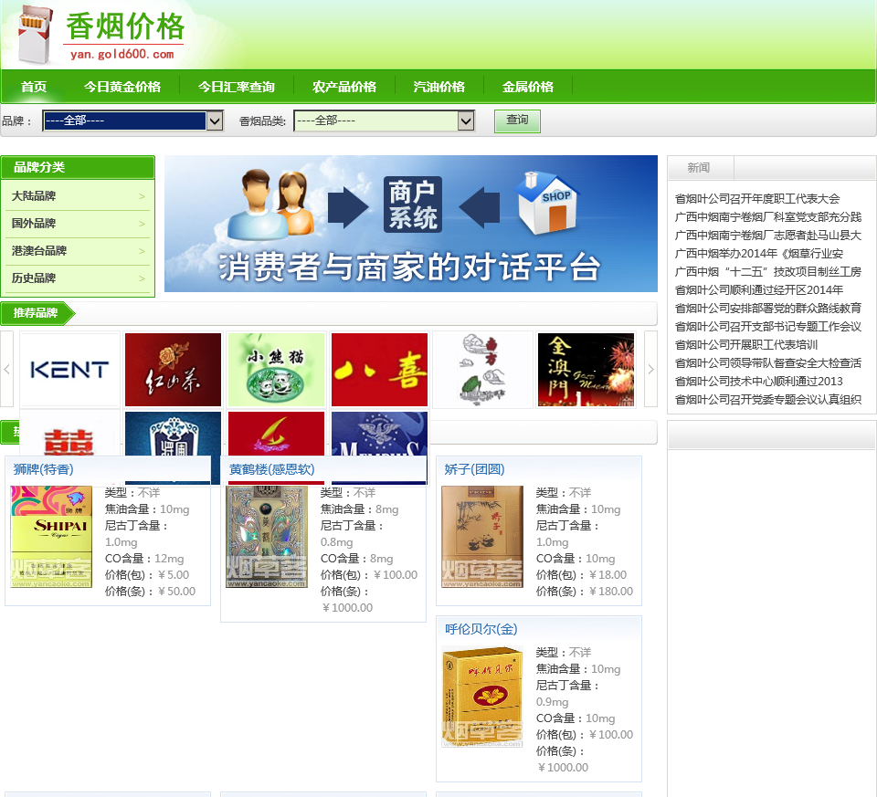This screenshot has width=877, height=797.
Task: Open the 娇子(团圆) title link
Action: point(474,469)
